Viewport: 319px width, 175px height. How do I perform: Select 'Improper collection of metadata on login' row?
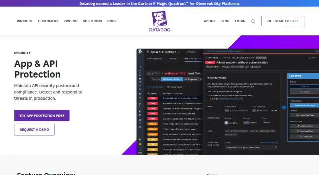pyautogui.click(x=175, y=109)
